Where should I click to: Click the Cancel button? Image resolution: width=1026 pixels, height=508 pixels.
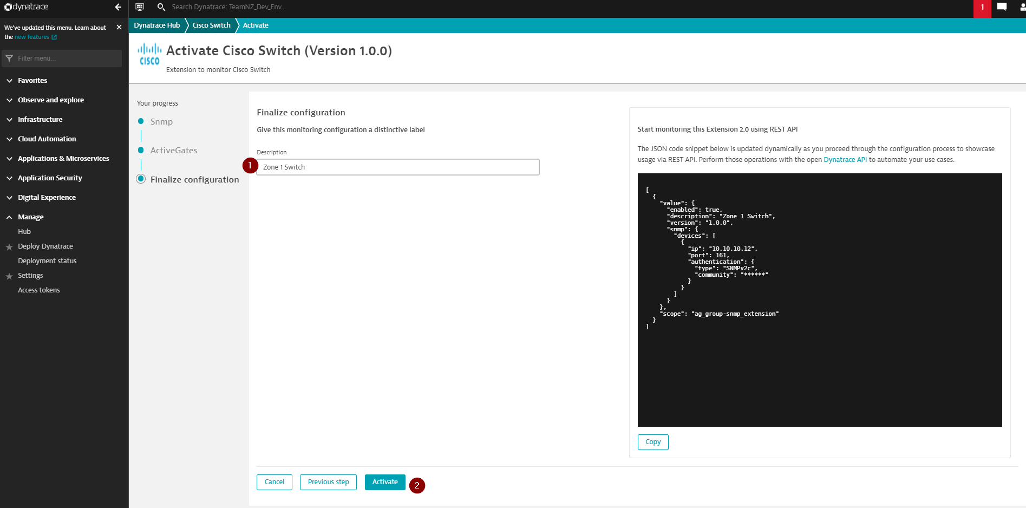pos(275,482)
